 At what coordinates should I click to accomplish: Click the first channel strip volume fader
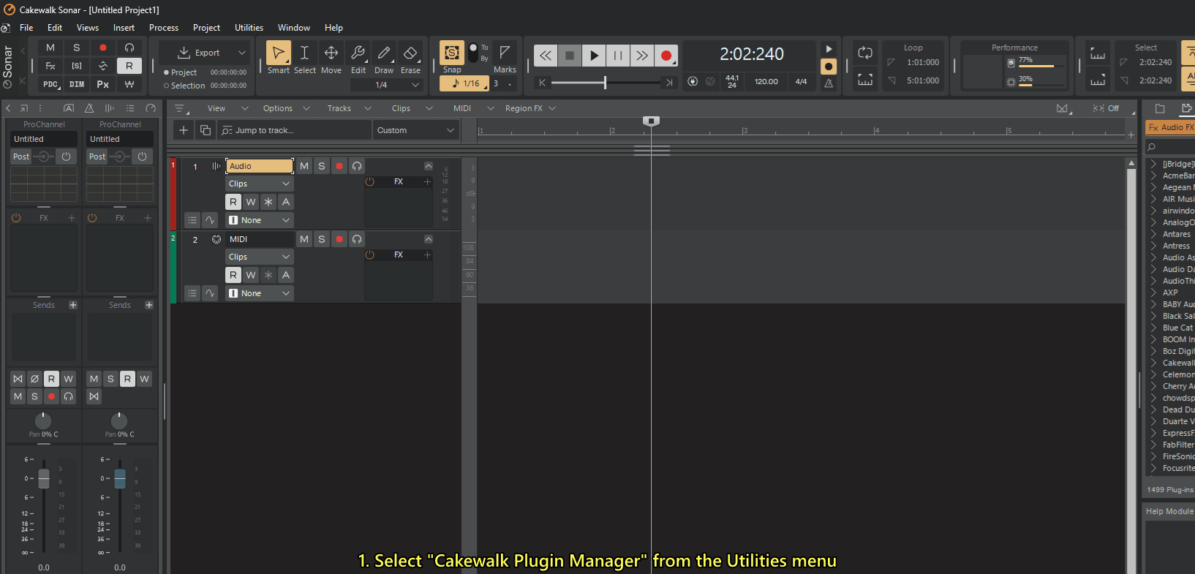44,478
